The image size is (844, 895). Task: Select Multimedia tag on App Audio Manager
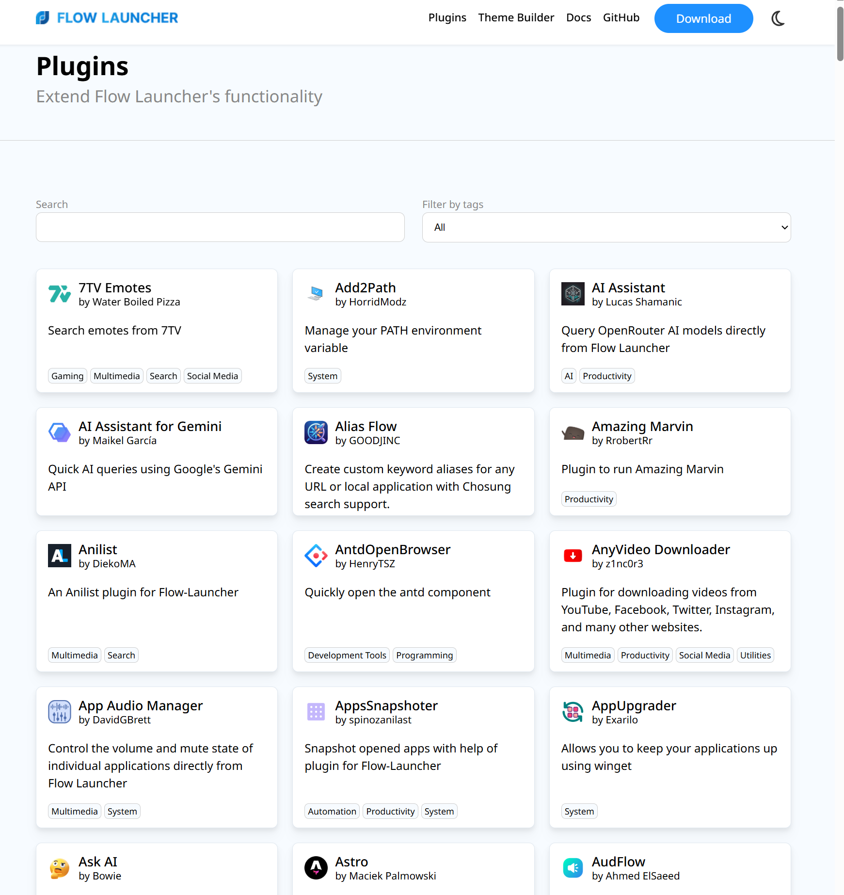[74, 811]
